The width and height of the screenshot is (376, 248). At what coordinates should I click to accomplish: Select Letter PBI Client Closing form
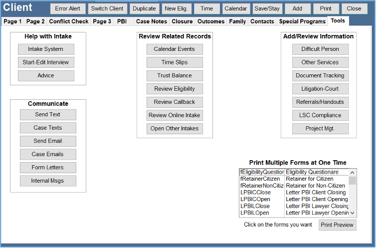click(x=315, y=193)
